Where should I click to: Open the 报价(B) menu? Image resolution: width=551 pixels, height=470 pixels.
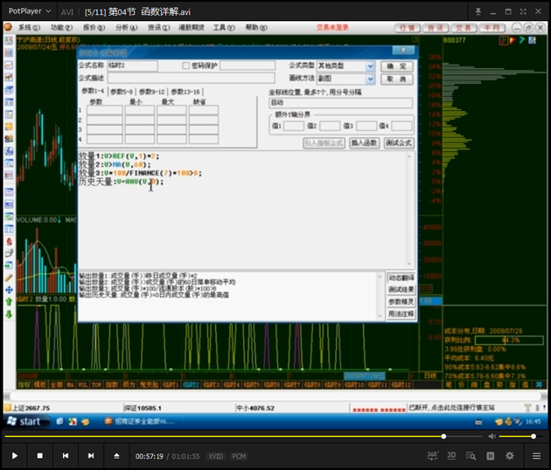point(94,27)
